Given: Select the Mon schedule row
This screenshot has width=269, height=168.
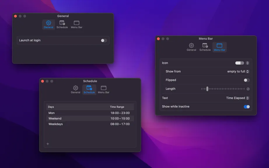Looking at the screenshot, I should click(x=90, y=113).
